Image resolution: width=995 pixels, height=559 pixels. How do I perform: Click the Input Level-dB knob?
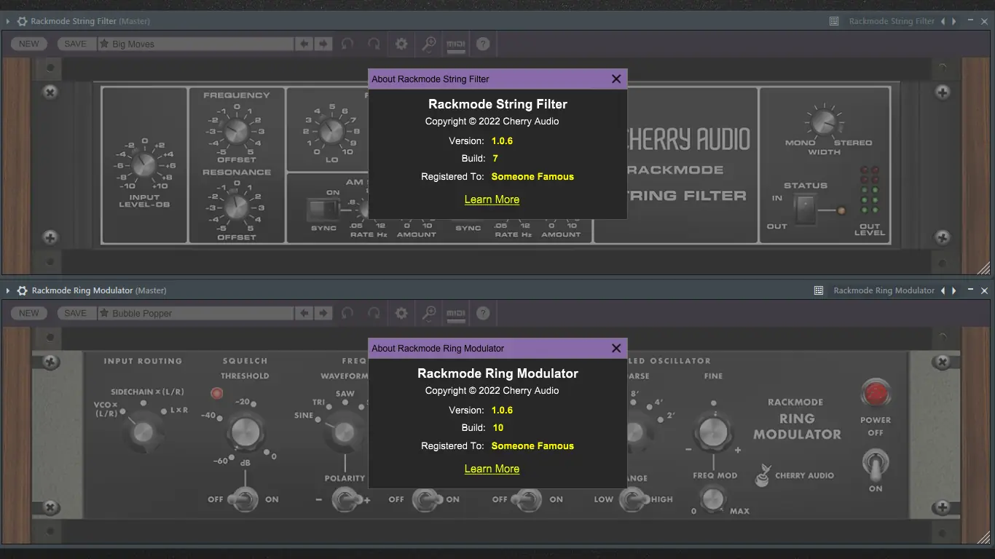pos(143,165)
